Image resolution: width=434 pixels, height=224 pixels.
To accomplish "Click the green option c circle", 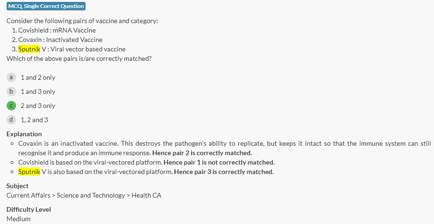I will pos(11,106).
